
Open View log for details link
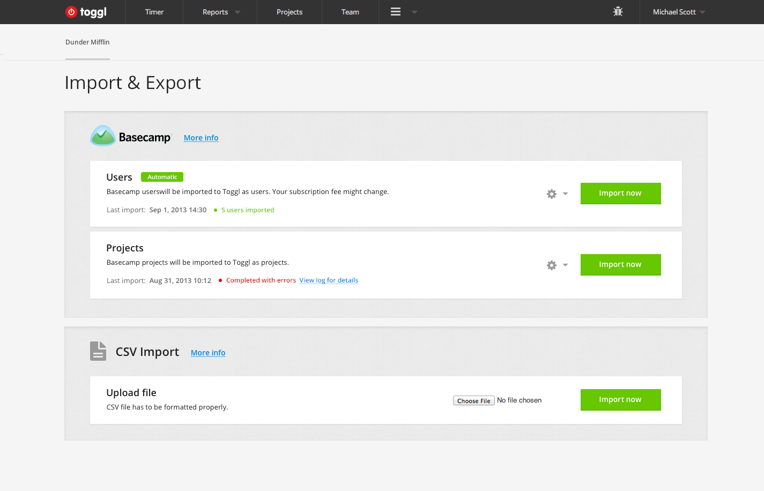coord(329,280)
